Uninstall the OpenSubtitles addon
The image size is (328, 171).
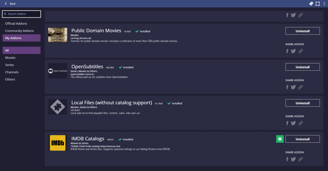302,67
